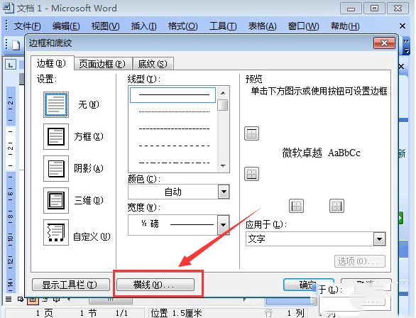416x318 pixels.
Task: Click the Show Toolbar (显示工具栏) button
Action: (x=70, y=285)
